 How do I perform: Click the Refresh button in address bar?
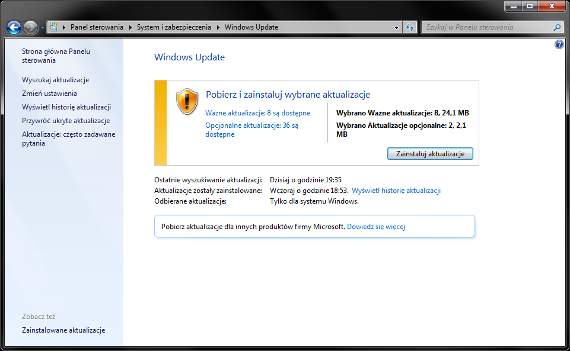click(410, 27)
